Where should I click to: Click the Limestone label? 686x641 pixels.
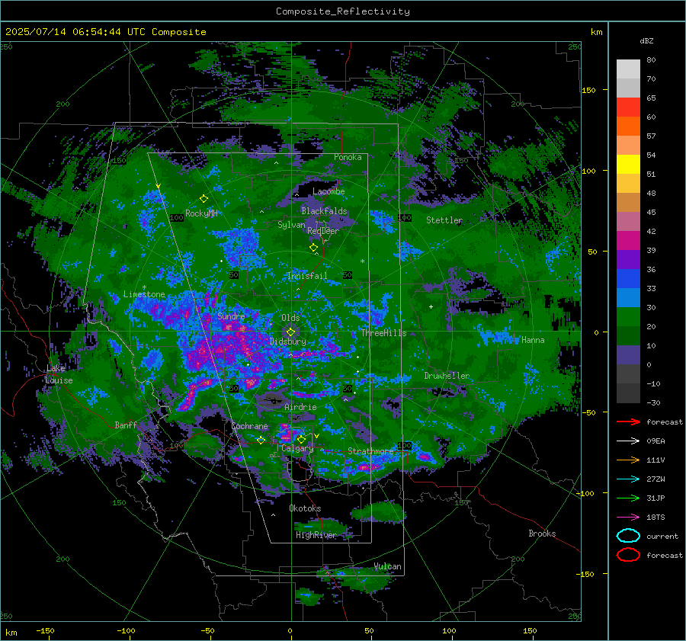pyautogui.click(x=144, y=294)
